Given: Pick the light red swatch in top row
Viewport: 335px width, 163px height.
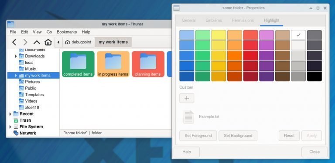Looking at the screenshot, I should click(251, 35).
